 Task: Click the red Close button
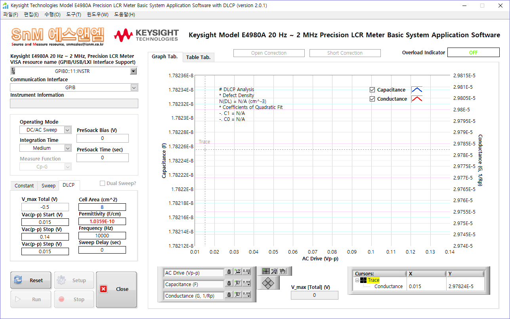pyautogui.click(x=116, y=289)
